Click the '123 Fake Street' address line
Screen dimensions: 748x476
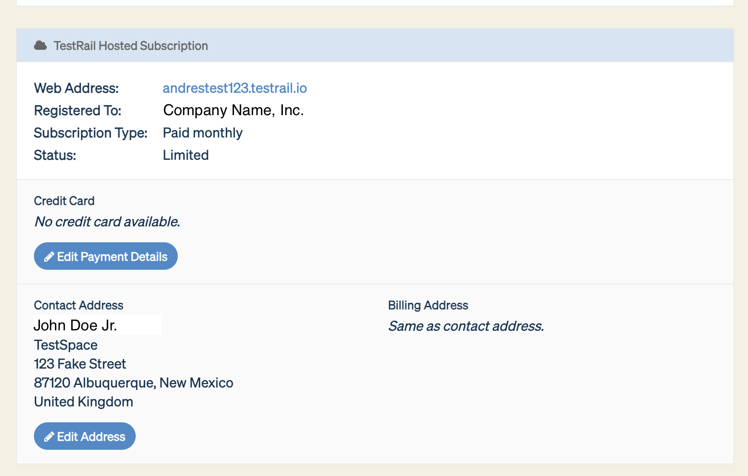pos(80,364)
